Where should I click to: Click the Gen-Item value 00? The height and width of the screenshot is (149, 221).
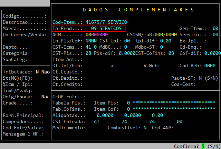(215, 28)
